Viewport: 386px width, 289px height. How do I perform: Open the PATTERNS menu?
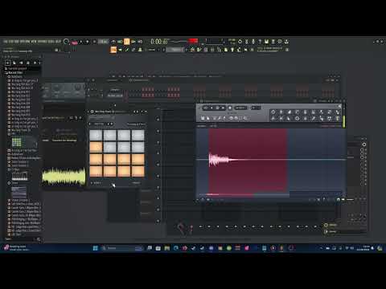pos(25,42)
